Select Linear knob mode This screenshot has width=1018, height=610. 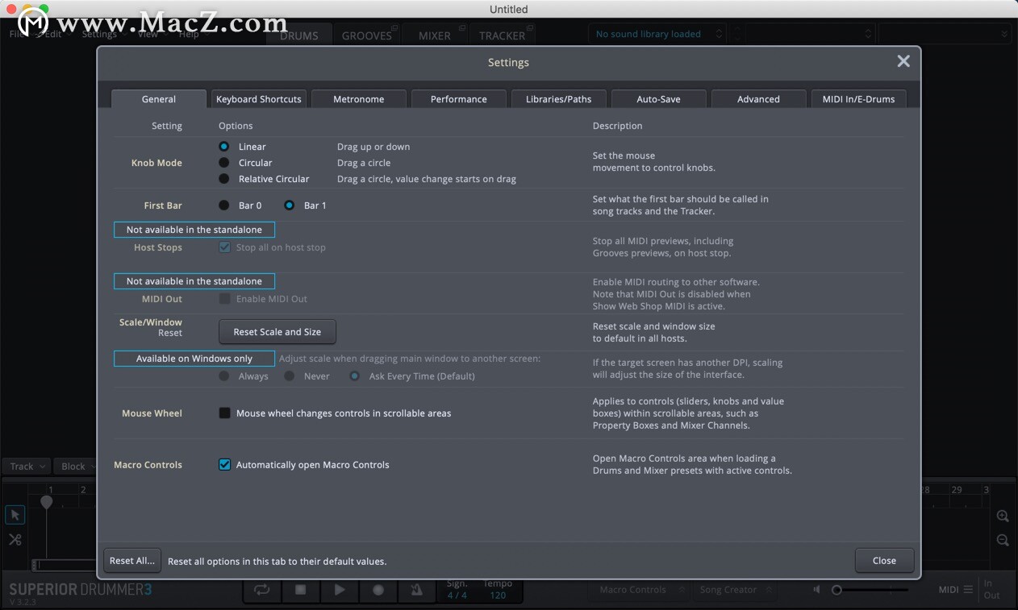click(x=224, y=147)
